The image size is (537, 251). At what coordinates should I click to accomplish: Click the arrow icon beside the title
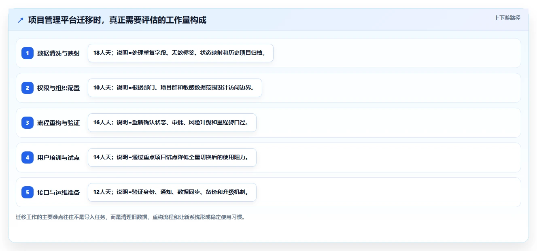coord(21,20)
